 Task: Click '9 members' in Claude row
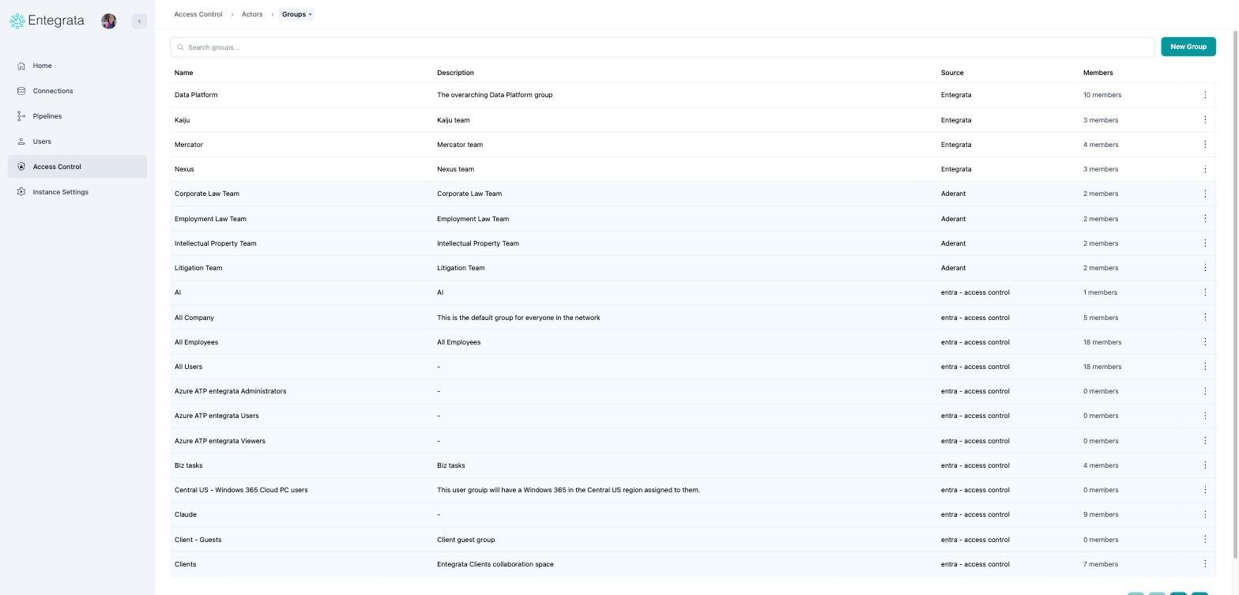(1101, 514)
